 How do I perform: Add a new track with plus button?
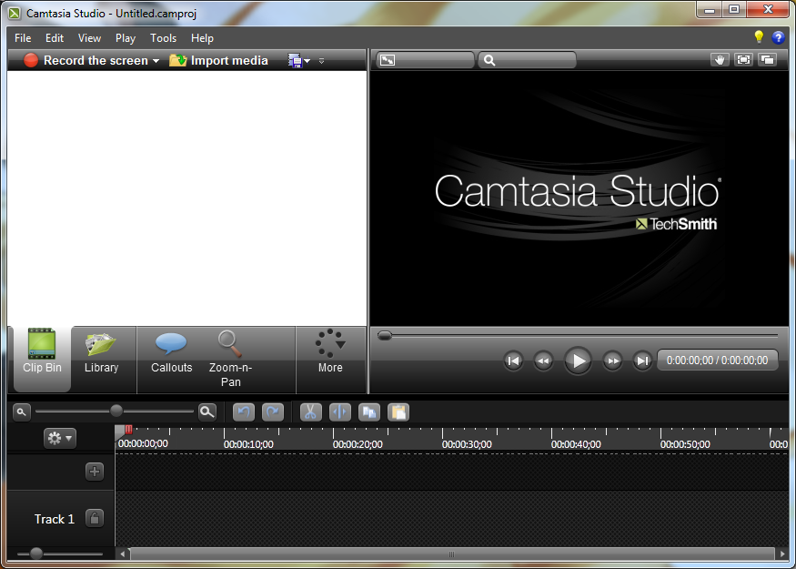pyautogui.click(x=95, y=472)
